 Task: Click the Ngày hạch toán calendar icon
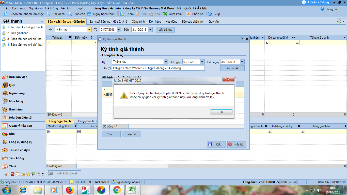89,14
